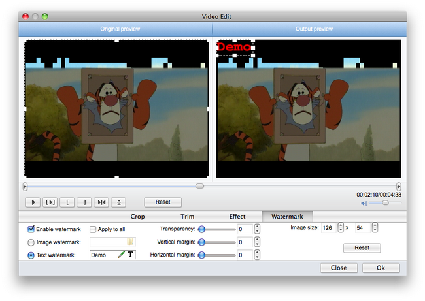The height and width of the screenshot is (301, 425).
Task: Click the Vertical margin slider handle
Action: click(x=201, y=242)
